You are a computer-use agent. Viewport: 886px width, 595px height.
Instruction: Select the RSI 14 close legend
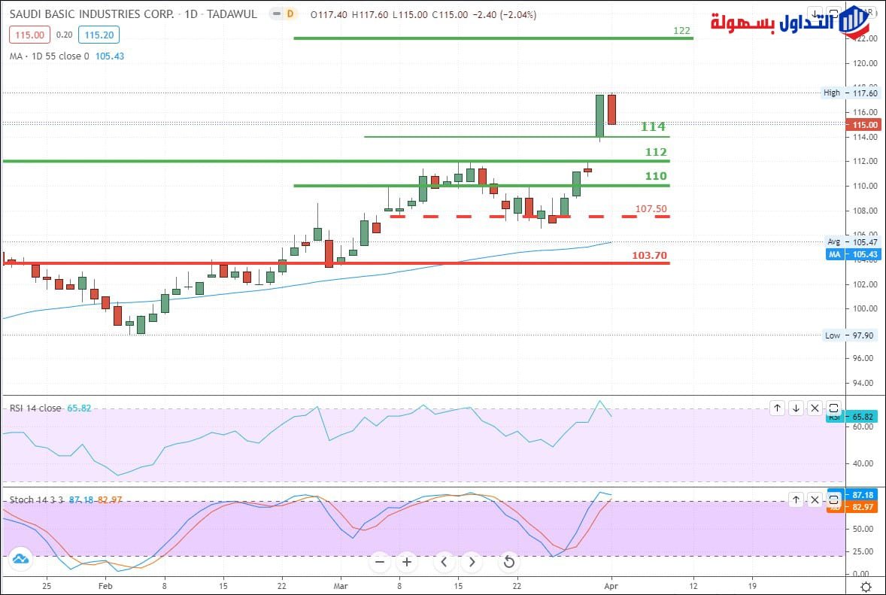(x=35, y=408)
